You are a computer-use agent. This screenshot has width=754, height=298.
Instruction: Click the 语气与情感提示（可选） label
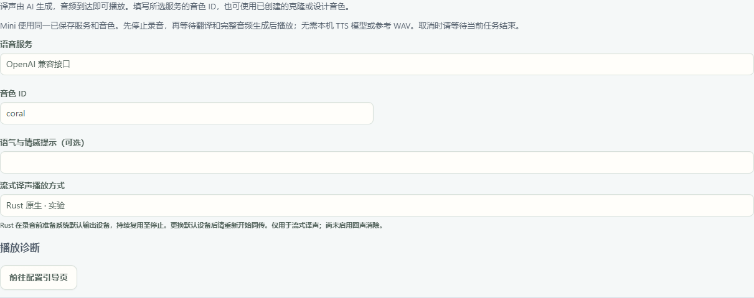click(x=42, y=142)
